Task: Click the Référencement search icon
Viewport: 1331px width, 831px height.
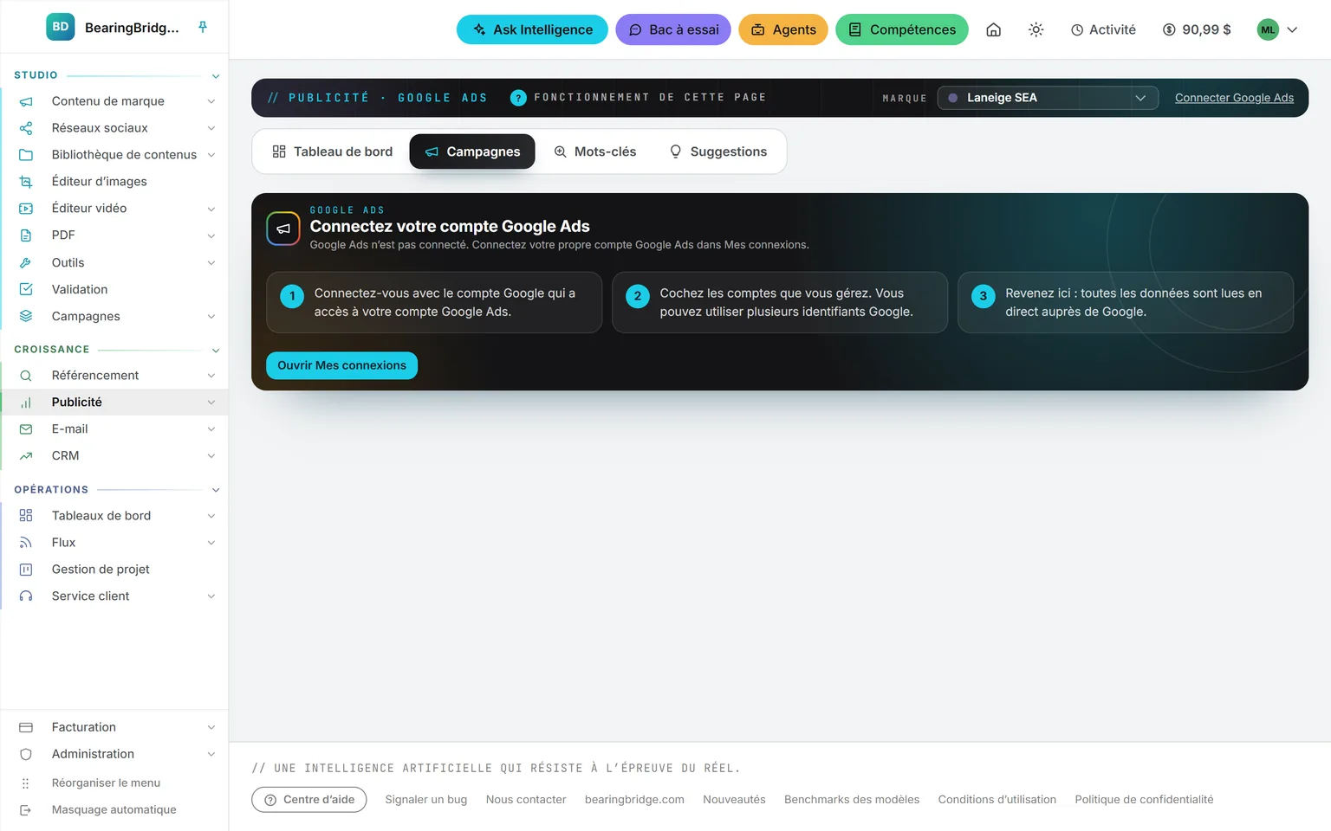Action: (x=26, y=376)
